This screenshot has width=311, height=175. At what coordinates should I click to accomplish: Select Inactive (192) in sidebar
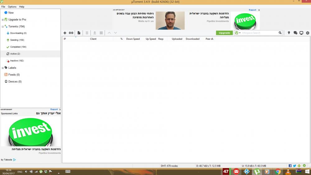17,61
